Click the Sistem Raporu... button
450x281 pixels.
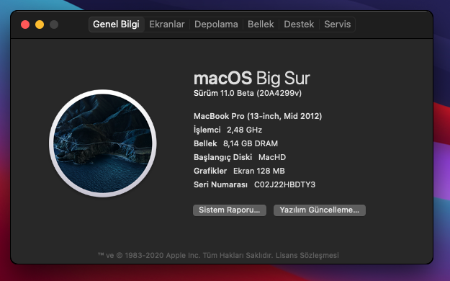230,210
